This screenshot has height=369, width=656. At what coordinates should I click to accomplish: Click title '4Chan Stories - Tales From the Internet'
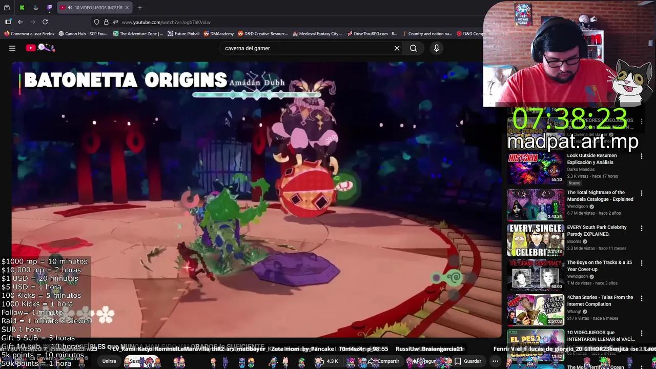click(600, 300)
